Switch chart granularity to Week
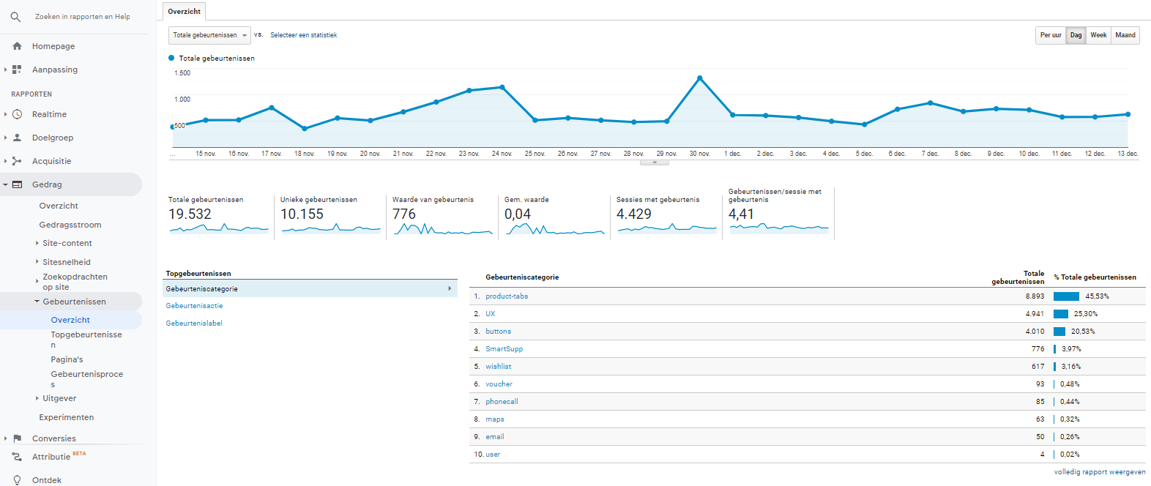Screen dimensions: 1151x486 click(x=1098, y=35)
